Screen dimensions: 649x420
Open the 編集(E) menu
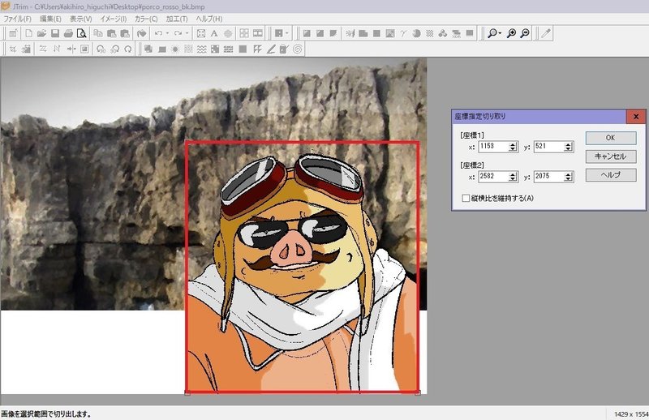tap(50, 19)
